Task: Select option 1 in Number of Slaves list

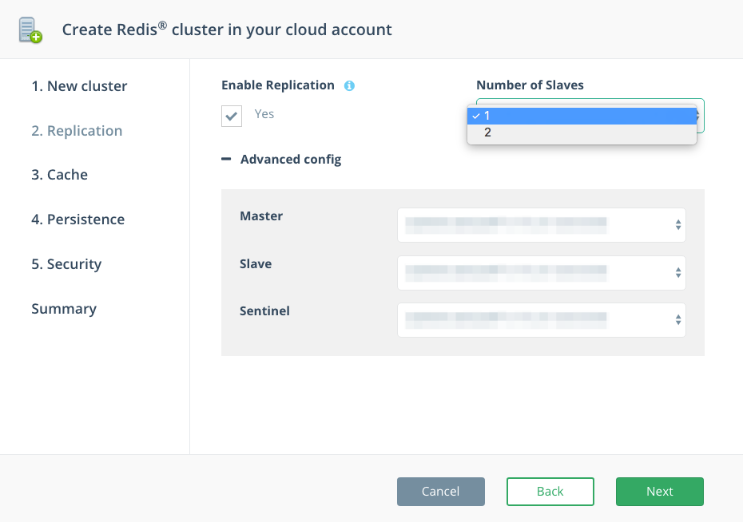Action: pos(582,116)
